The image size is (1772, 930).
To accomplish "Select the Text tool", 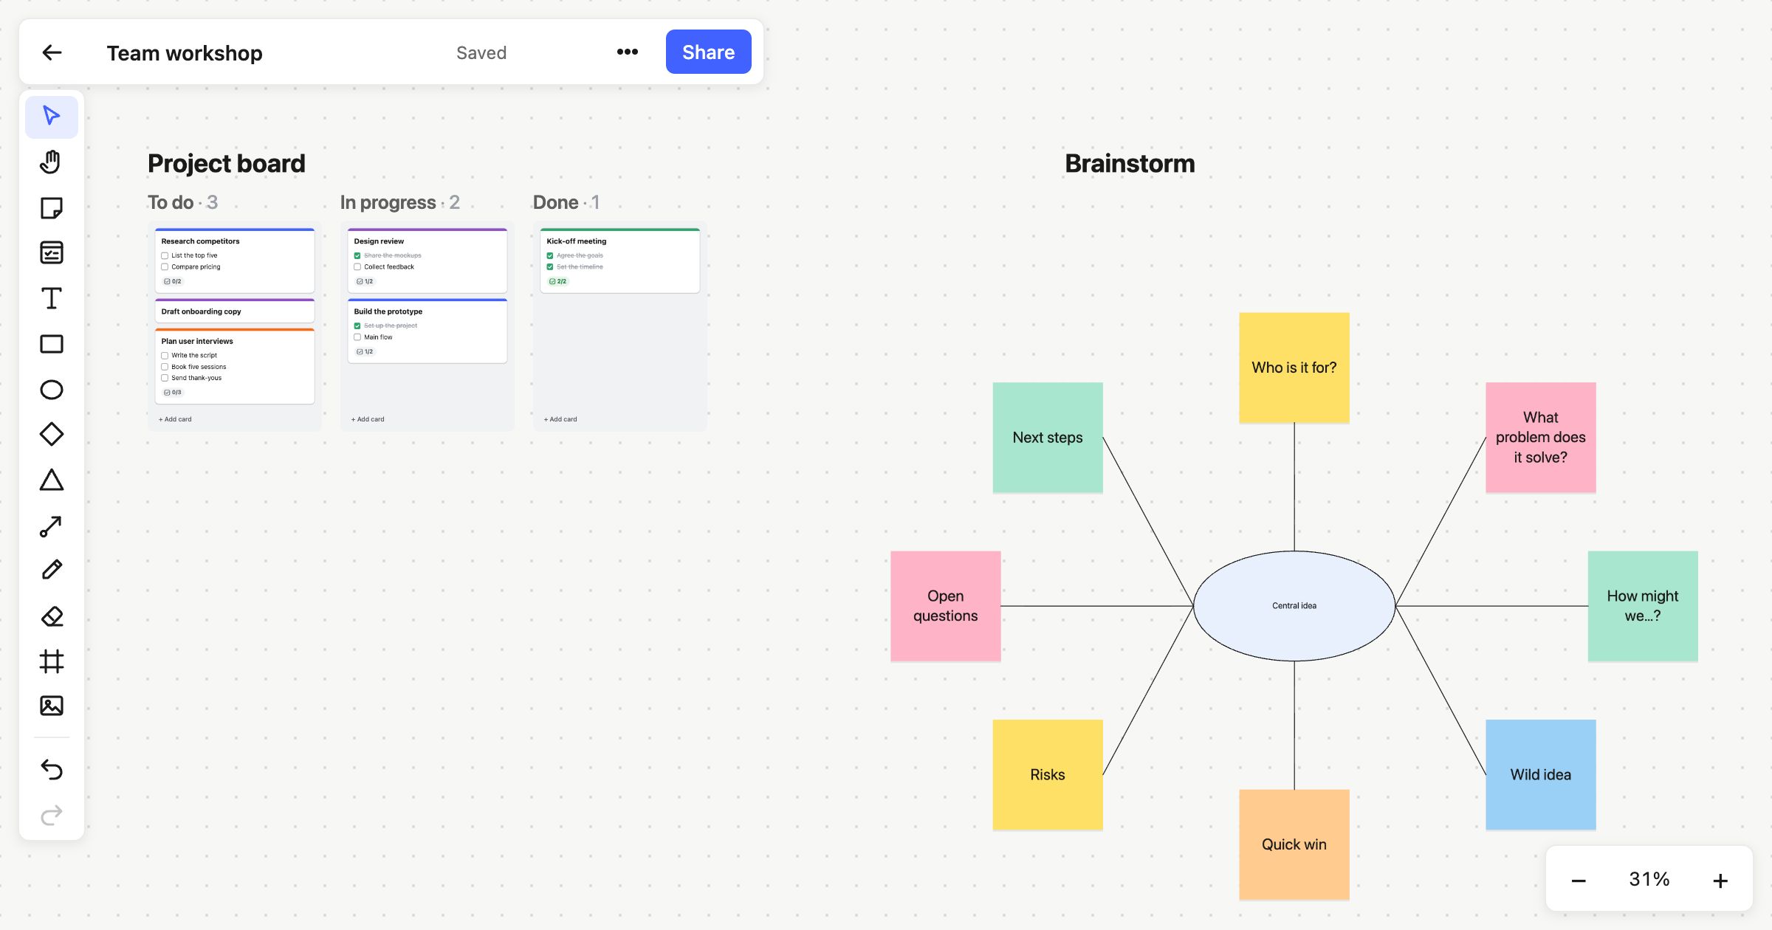I will pos(51,298).
